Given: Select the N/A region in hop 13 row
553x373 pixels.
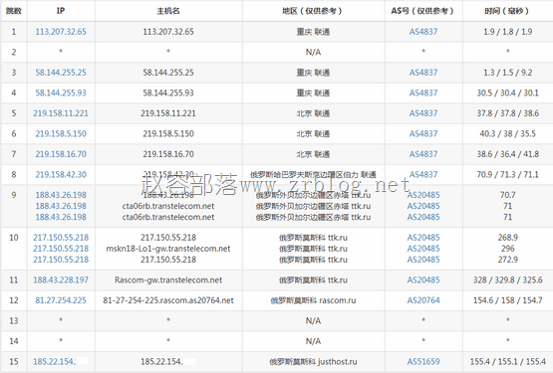Looking at the screenshot, I should pos(313,321).
